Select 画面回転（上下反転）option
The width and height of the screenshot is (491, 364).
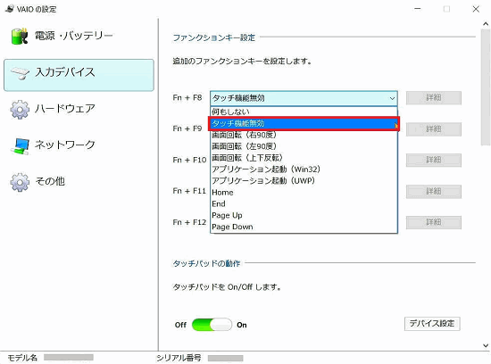[304, 158]
